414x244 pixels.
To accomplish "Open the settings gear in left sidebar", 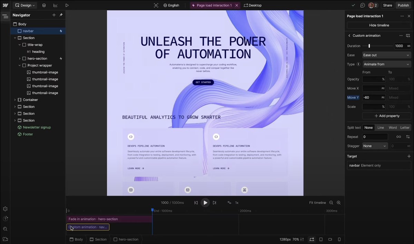I will [5, 209].
